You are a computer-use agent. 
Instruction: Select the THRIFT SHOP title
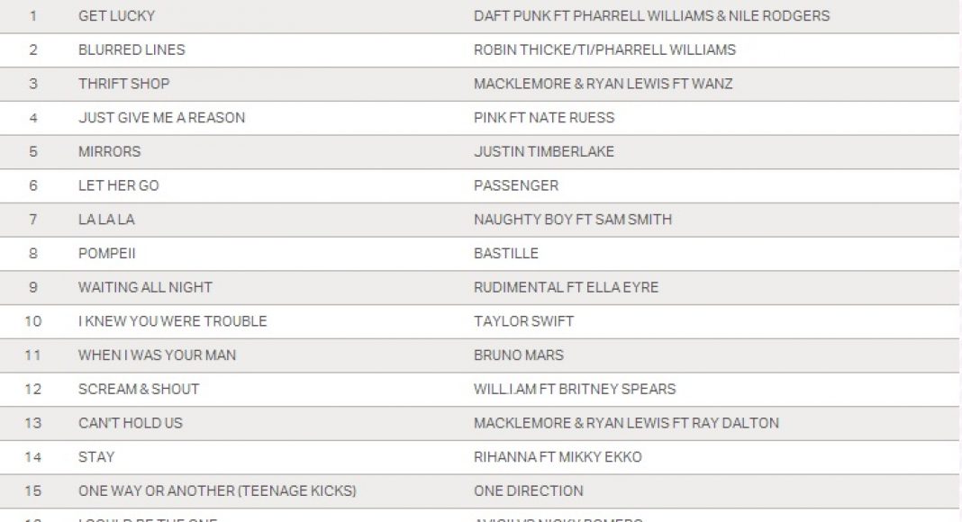point(123,84)
